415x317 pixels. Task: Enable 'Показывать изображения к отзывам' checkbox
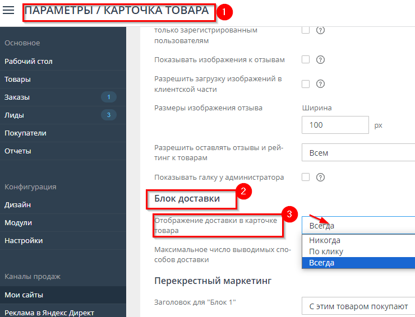[x=306, y=59]
